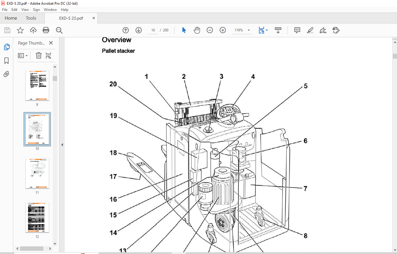Open the View menu
The image size is (397, 254).
point(25,10)
